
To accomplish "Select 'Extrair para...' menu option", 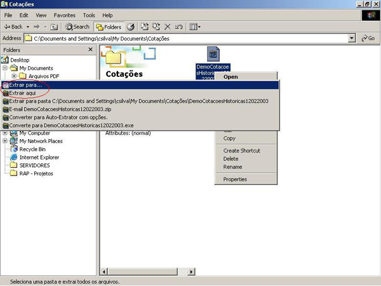I will click(29, 85).
